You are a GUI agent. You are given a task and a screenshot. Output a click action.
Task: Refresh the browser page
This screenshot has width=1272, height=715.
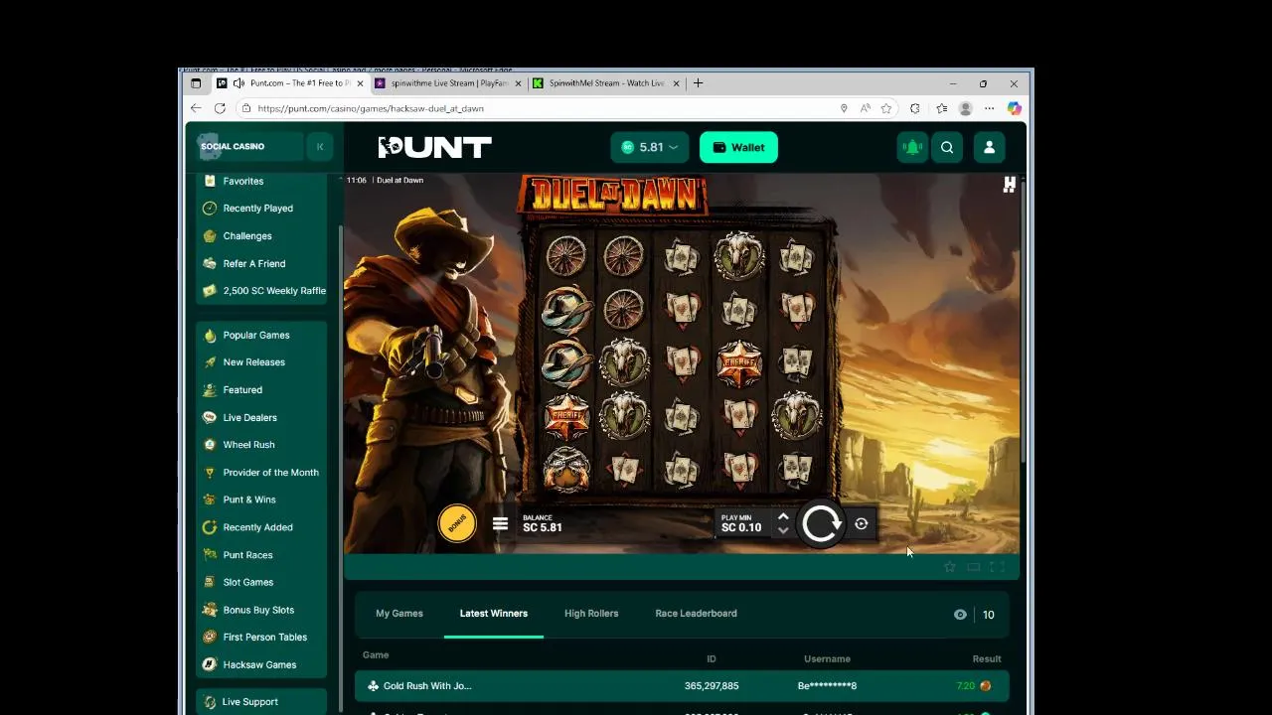220,108
